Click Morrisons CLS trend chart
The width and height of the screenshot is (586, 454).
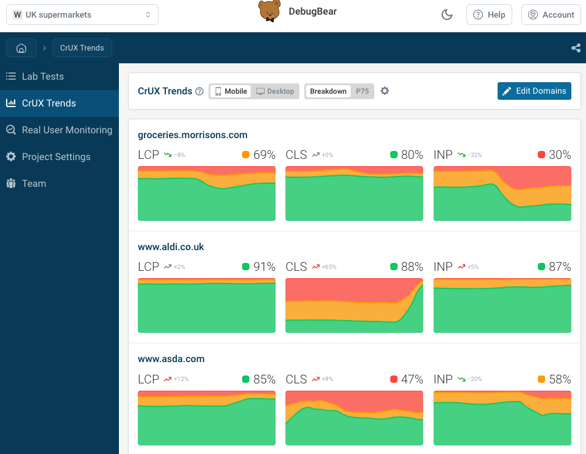point(354,194)
